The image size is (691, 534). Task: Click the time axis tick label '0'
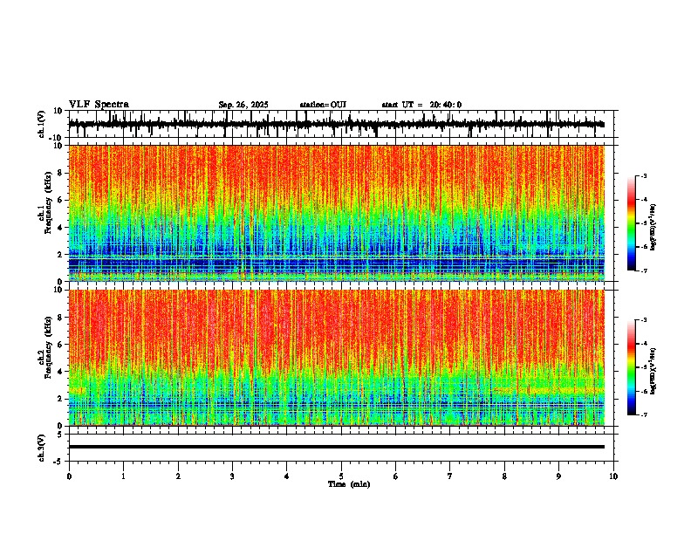click(69, 476)
